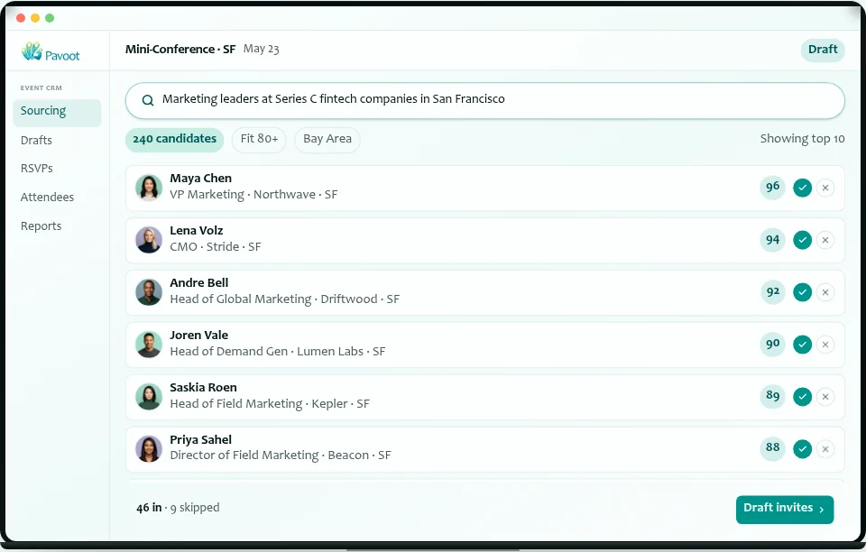The height and width of the screenshot is (552, 866).
Task: Click the 'Showing top 10' label
Action: click(x=802, y=139)
